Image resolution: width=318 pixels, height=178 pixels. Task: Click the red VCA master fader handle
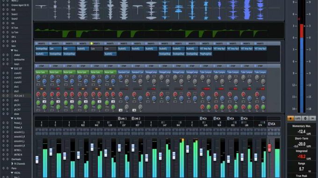(x=269, y=148)
